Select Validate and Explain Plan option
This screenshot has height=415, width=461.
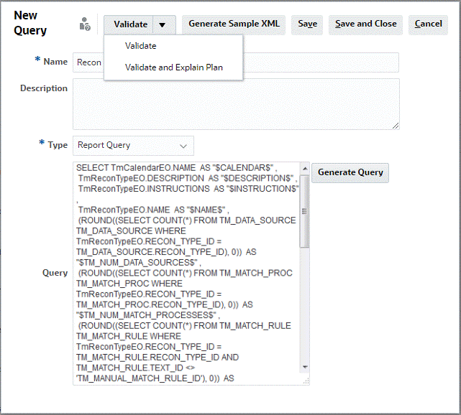[173, 67]
